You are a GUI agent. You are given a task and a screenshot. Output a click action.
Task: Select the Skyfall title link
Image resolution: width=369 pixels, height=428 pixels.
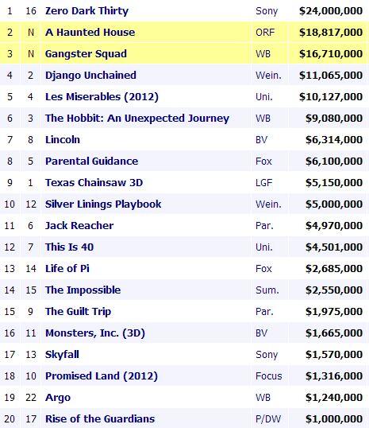tap(62, 354)
